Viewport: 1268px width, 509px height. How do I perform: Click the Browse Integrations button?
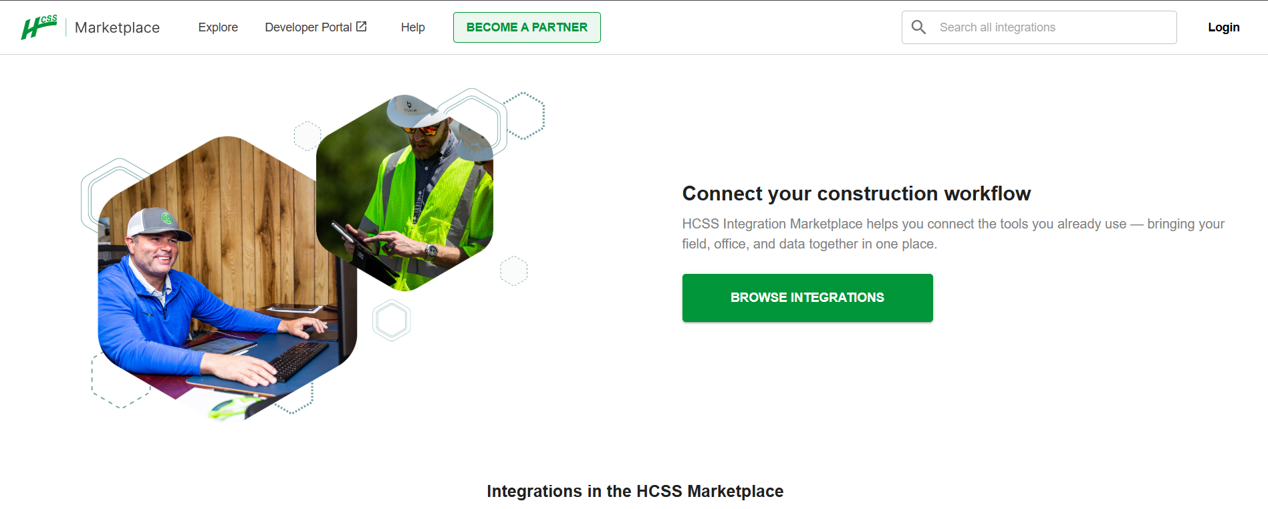(x=807, y=298)
